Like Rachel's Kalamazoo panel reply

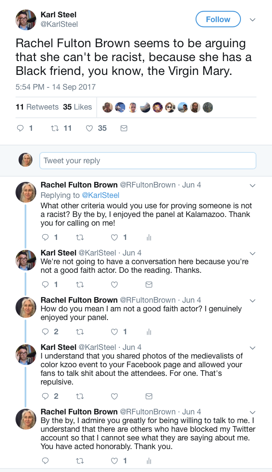click(114, 237)
